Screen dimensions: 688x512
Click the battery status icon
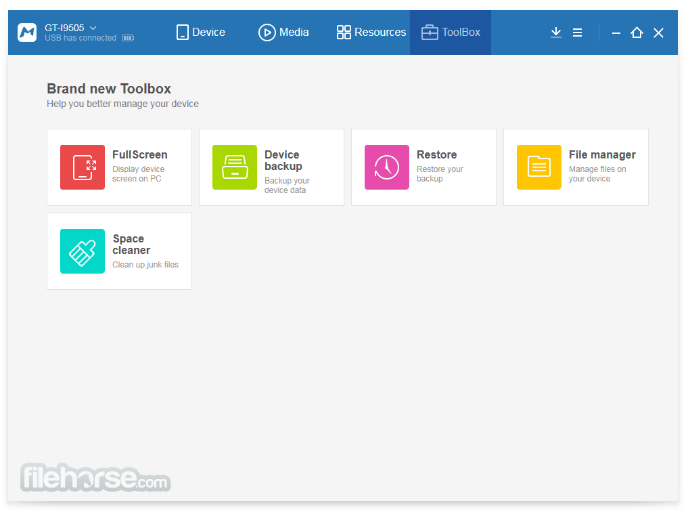128,38
